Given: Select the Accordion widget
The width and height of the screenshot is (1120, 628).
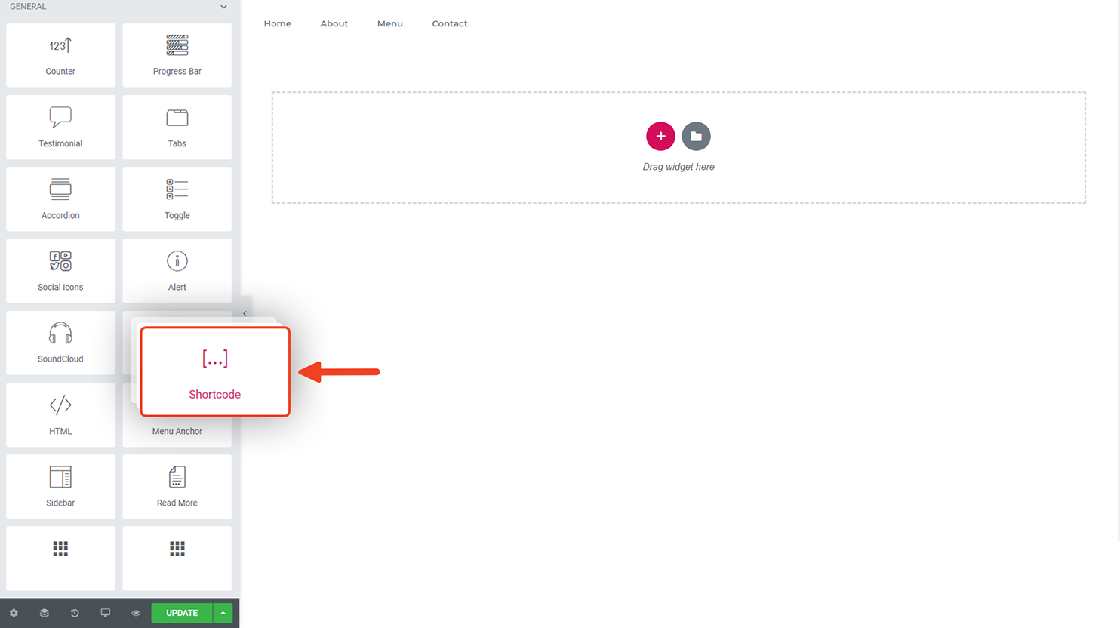Looking at the screenshot, I should pos(60,199).
